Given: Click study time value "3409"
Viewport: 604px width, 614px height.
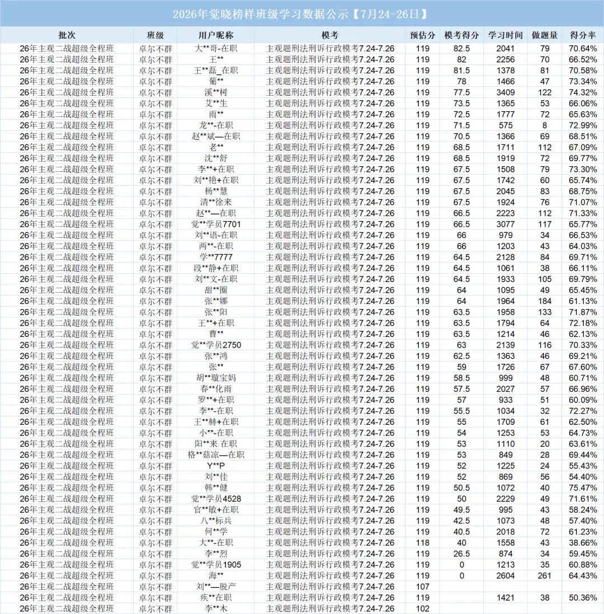Looking at the screenshot, I should [506, 92].
